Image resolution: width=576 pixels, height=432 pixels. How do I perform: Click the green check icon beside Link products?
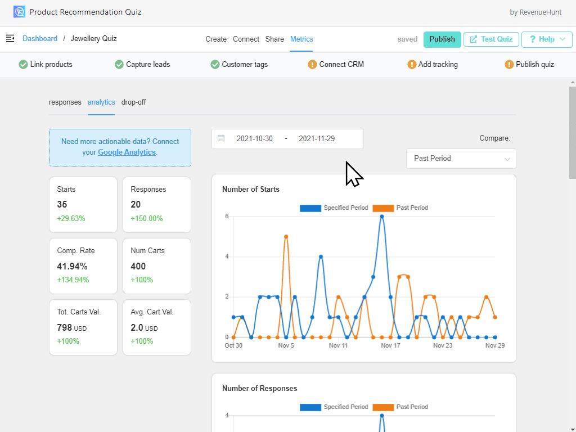(x=23, y=65)
